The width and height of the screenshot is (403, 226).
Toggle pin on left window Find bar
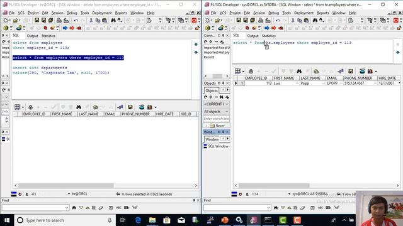pyautogui.click(x=194, y=200)
